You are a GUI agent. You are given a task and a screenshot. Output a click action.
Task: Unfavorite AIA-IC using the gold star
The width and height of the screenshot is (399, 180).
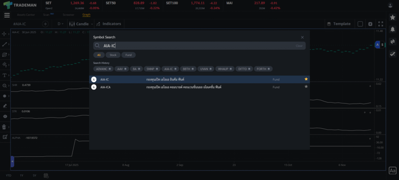[x=306, y=79]
